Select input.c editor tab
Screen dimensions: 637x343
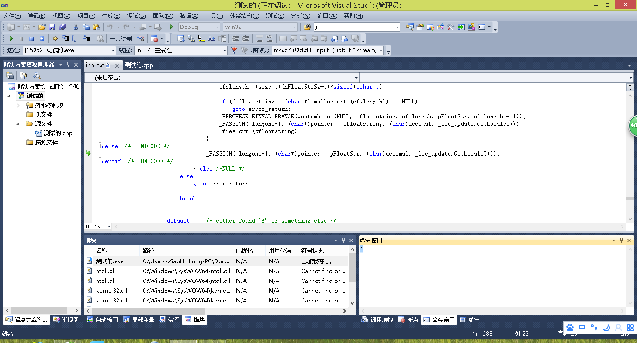click(x=95, y=65)
